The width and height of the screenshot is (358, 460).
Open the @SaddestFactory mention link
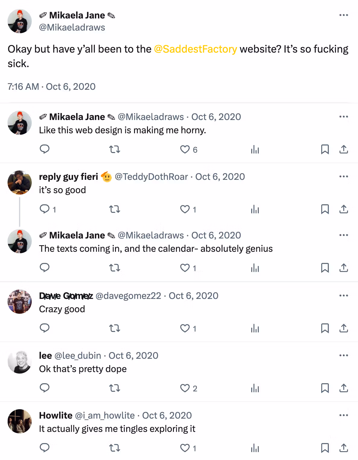point(195,49)
